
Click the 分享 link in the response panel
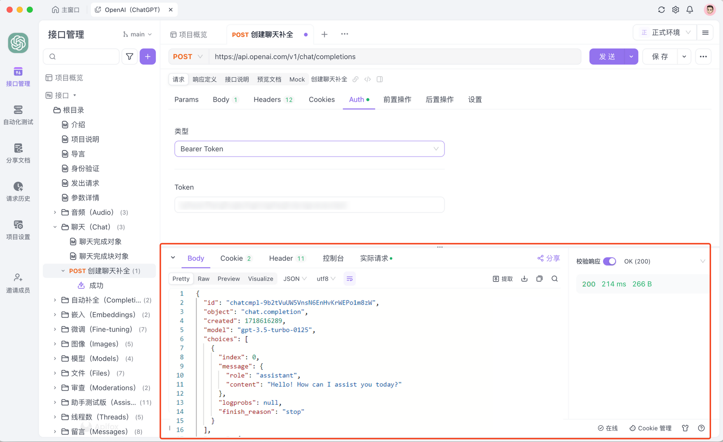[x=548, y=258]
